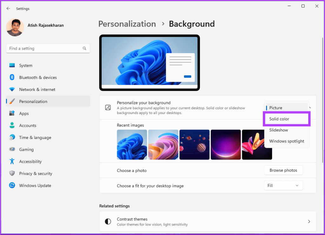Pick Windows spotlight in the list

pyautogui.click(x=287, y=141)
